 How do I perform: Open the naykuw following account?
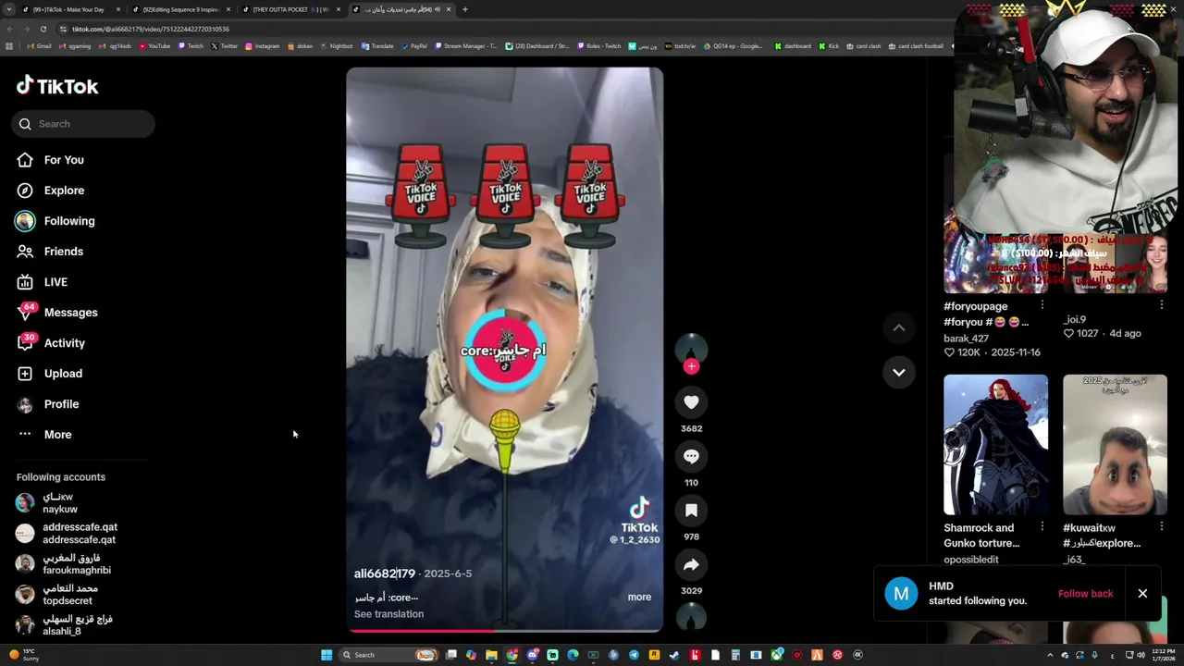[x=60, y=503]
